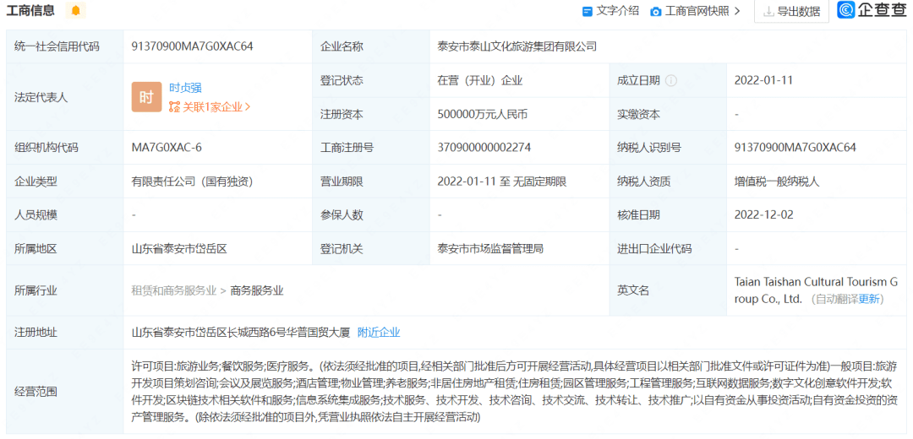Screen dimensions: 913x439
Task: Open legal representative 时贞强's profile
Action: [x=185, y=87]
